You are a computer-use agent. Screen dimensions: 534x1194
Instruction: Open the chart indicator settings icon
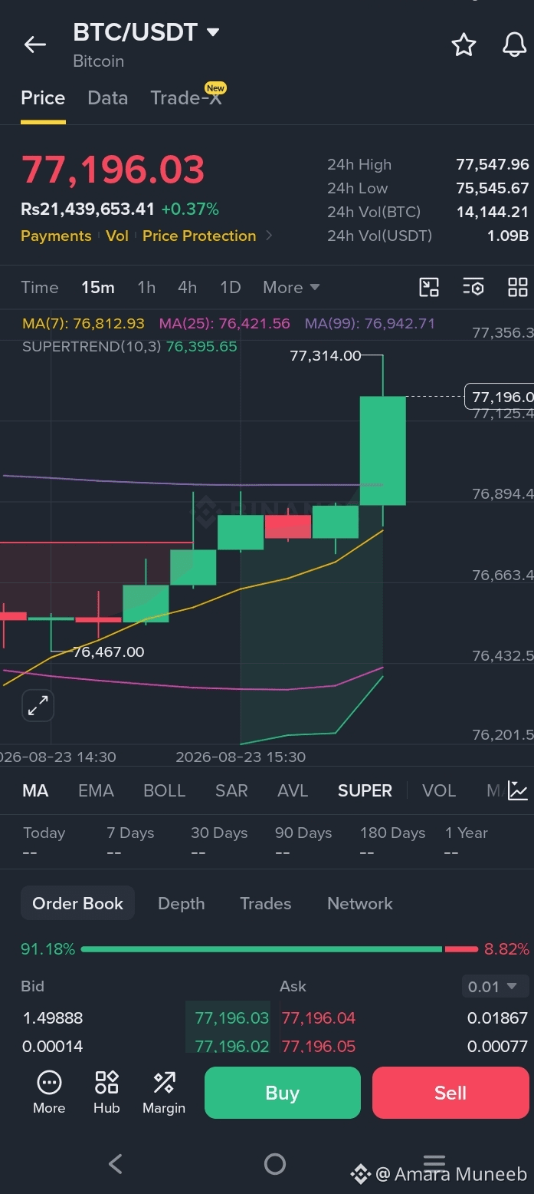click(473, 288)
